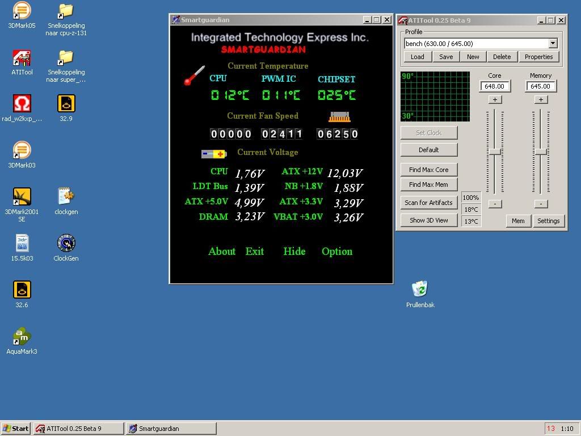Click the thermometer icon in Smartguardian
The width and height of the screenshot is (581, 436).
tap(194, 76)
